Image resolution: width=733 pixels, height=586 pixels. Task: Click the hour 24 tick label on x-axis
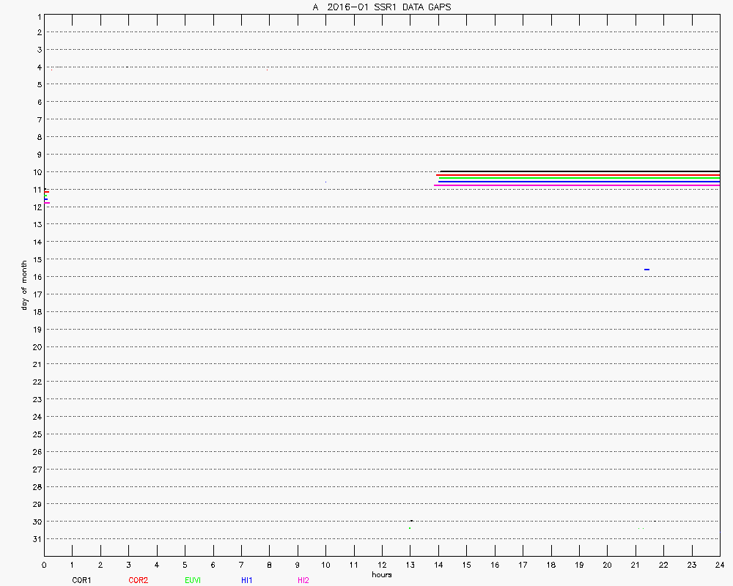click(x=719, y=565)
